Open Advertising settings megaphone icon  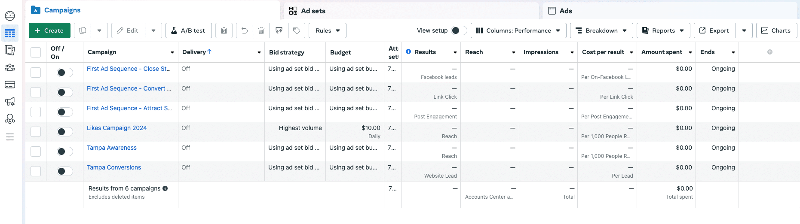tap(10, 102)
